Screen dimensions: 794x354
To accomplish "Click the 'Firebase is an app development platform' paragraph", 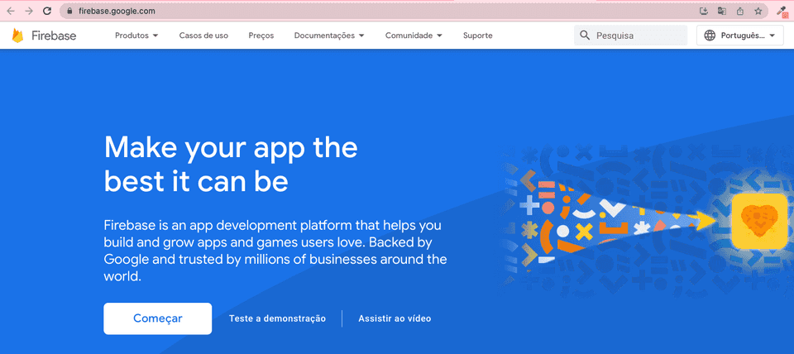I will 275,251.
